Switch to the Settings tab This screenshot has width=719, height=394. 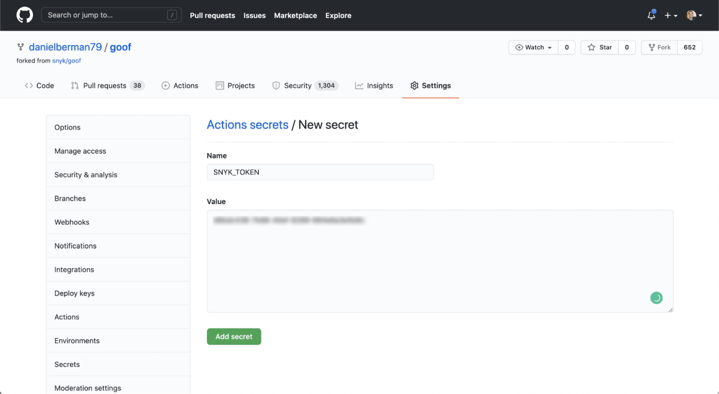[x=430, y=86]
